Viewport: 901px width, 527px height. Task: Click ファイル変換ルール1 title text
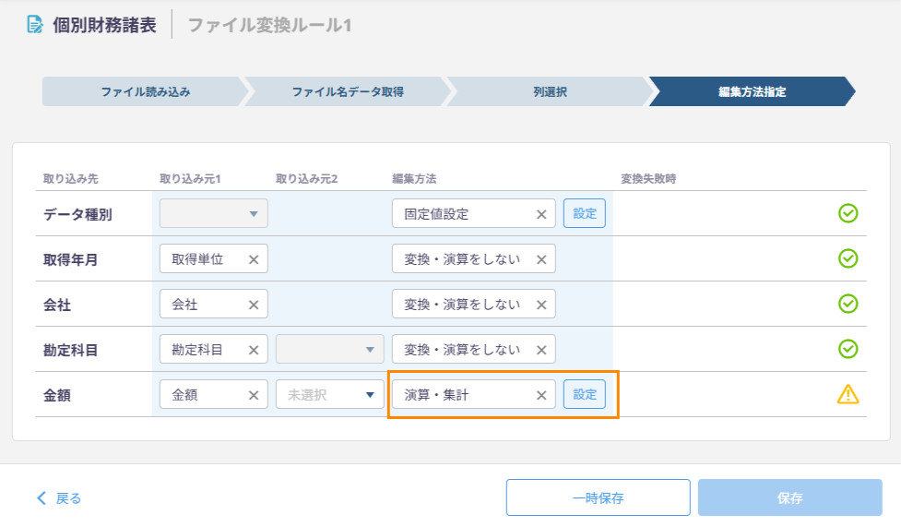click(269, 25)
